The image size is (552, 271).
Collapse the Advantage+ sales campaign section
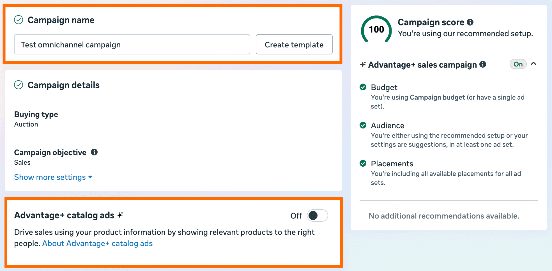[x=534, y=64]
